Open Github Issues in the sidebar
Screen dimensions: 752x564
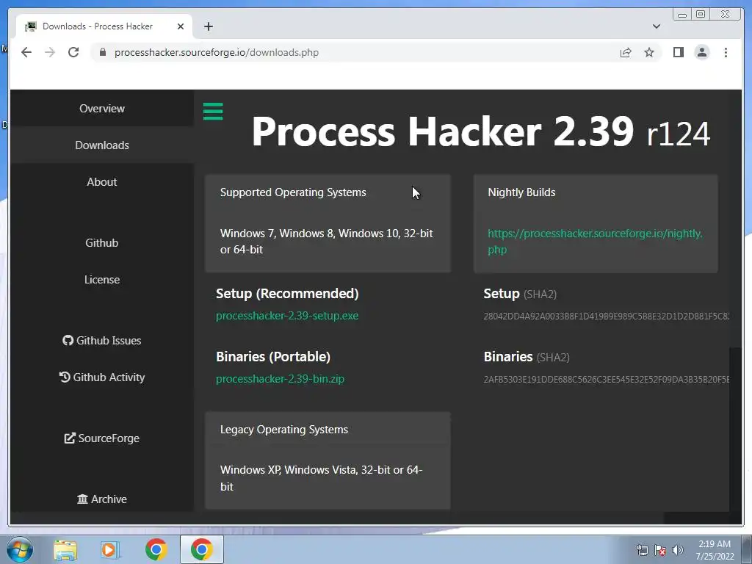[101, 341]
